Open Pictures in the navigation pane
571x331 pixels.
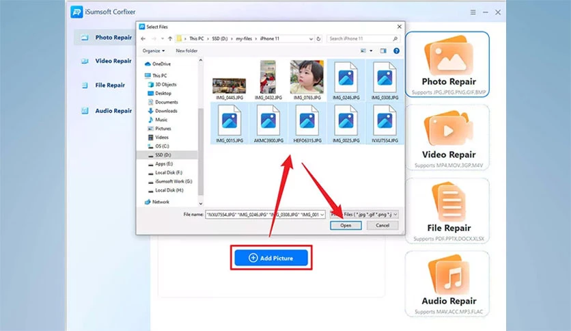pyautogui.click(x=159, y=129)
